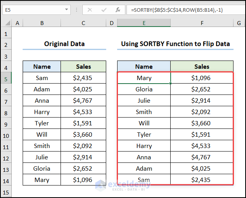Select row 1 header
The width and height of the screenshot is (246, 198).
[6, 33]
